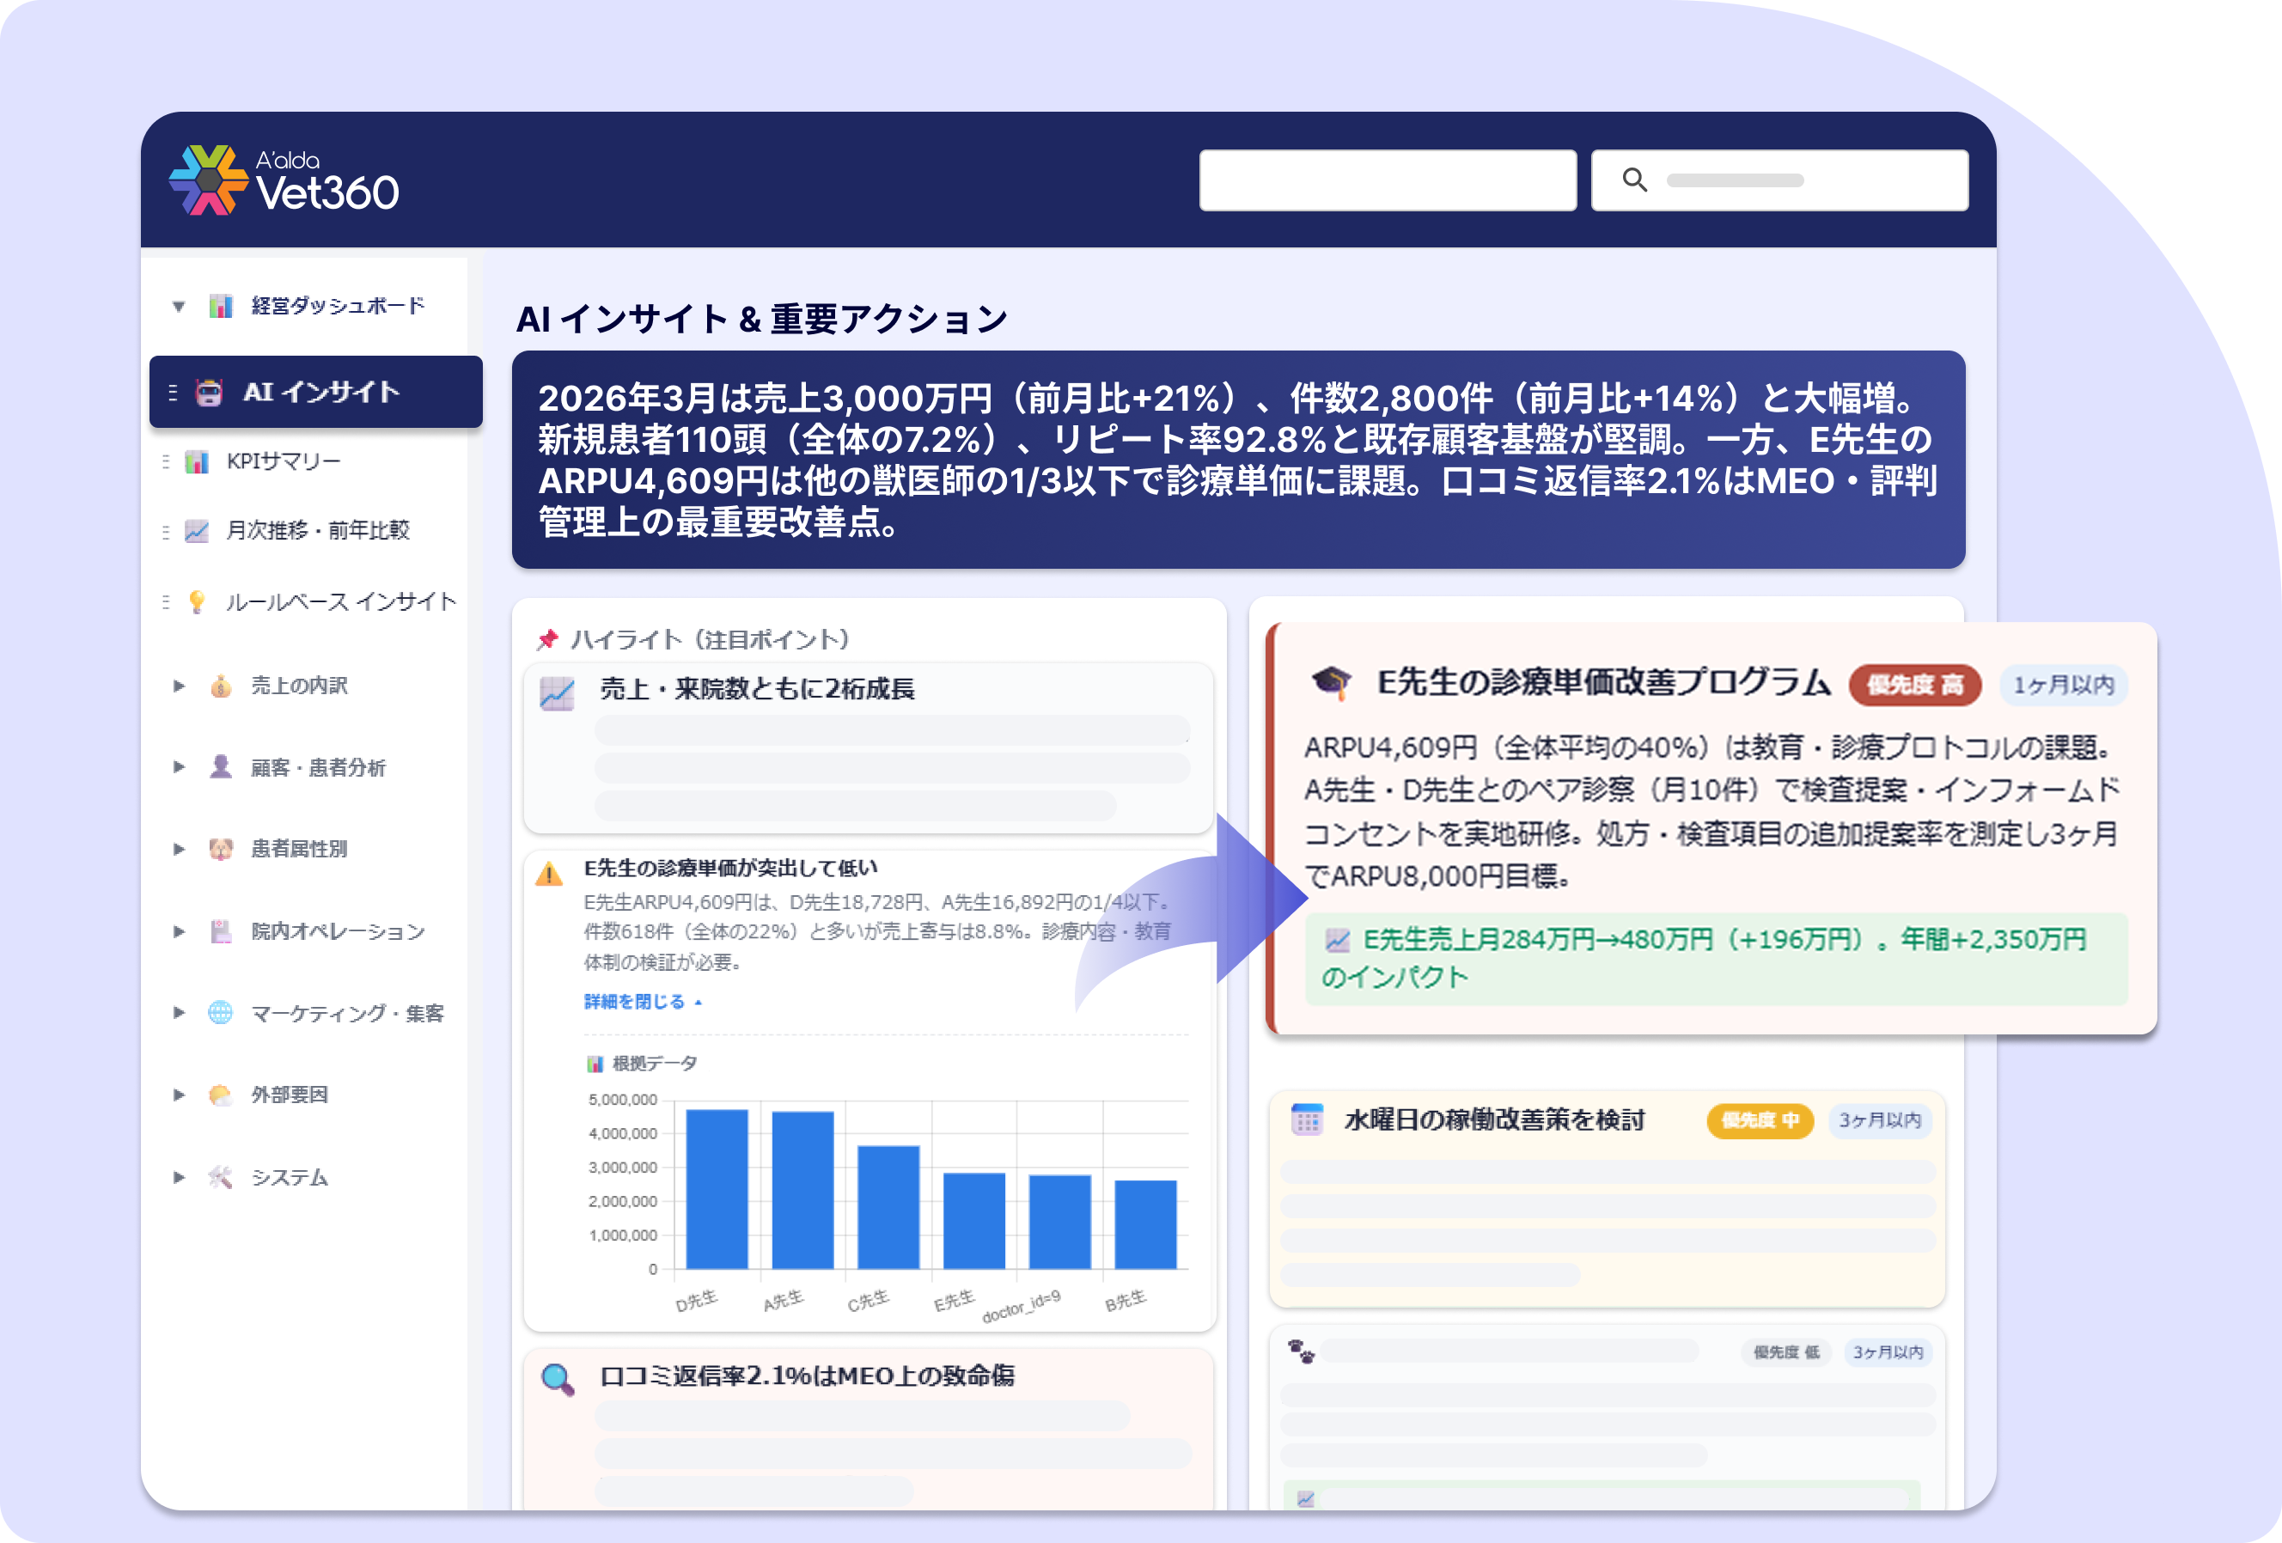Expand the マーケティング・集客 section arrow

click(179, 1013)
